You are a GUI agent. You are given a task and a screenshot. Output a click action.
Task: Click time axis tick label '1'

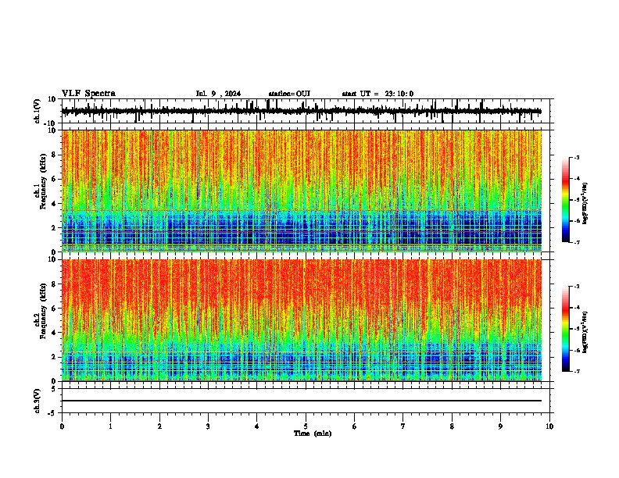click(110, 426)
